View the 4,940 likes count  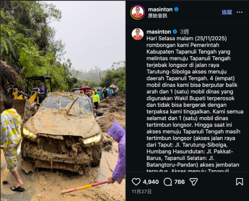pos(151,182)
